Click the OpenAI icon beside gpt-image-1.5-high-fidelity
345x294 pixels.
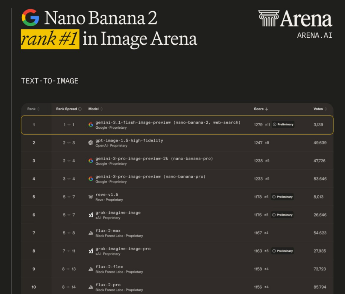[91, 143]
